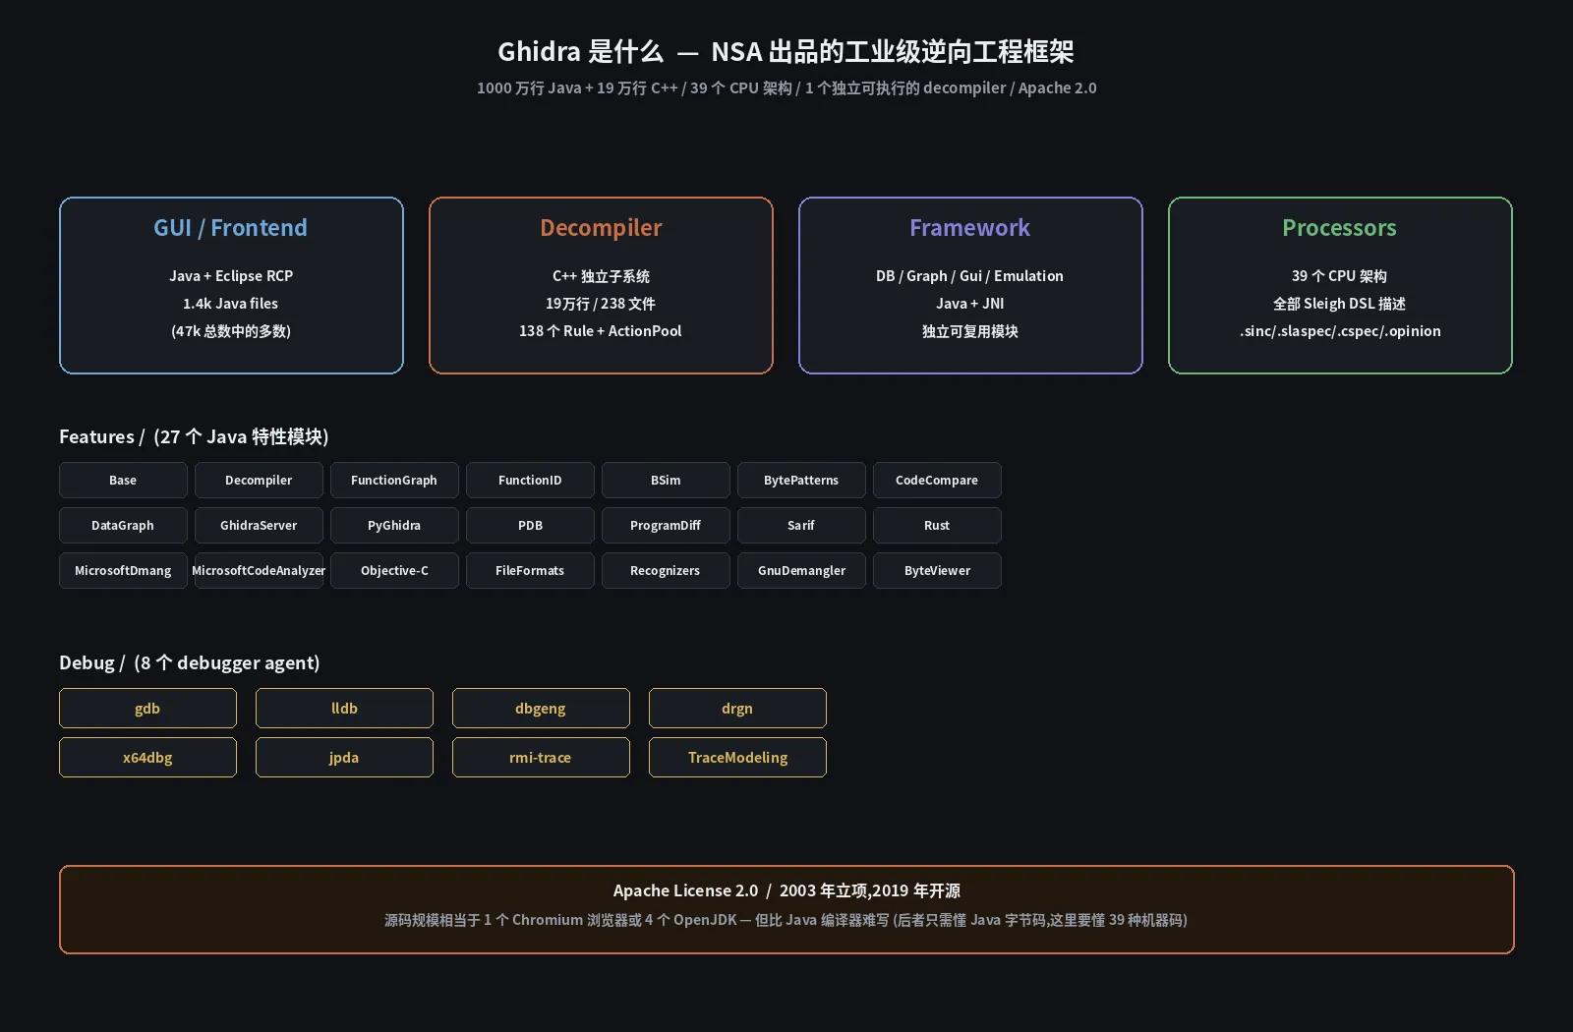Open the jpda debugger agent
The image size is (1573, 1032).
coord(344,757)
